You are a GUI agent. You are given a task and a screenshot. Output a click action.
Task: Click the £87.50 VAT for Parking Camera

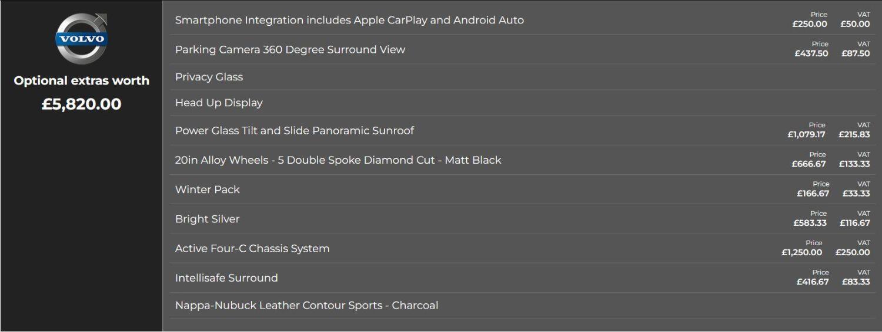pos(856,53)
